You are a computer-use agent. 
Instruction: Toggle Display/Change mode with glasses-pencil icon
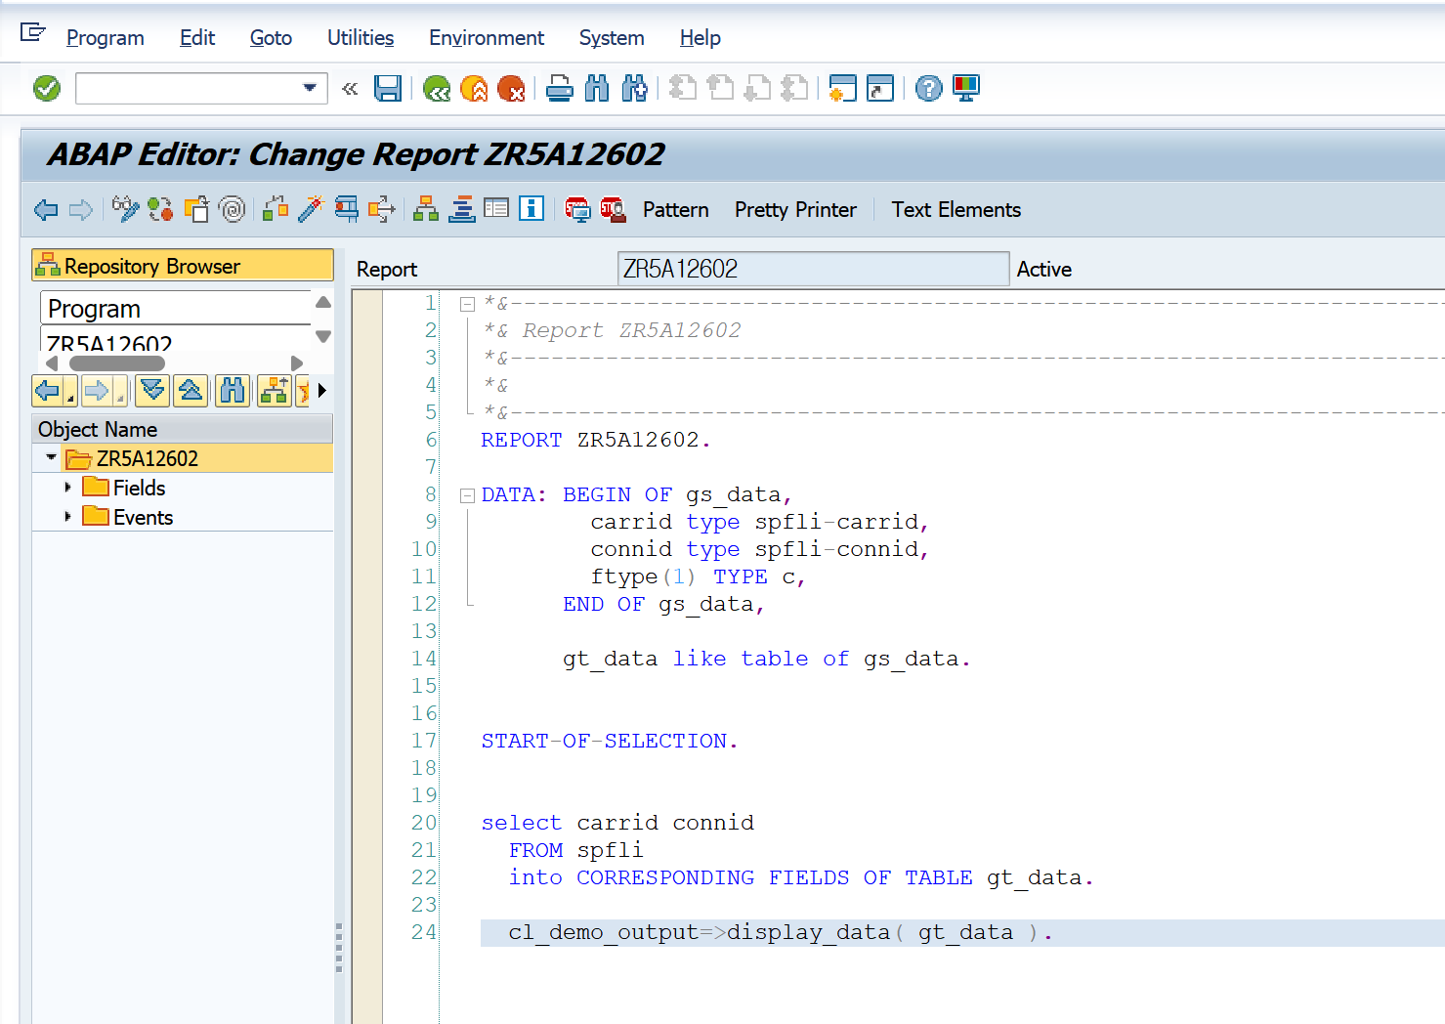coord(126,209)
